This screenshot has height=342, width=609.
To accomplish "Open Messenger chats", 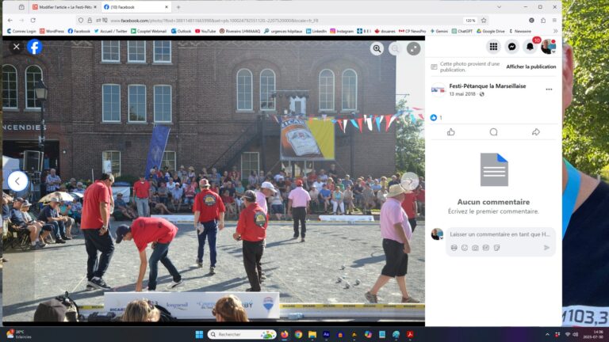I will pyautogui.click(x=512, y=47).
